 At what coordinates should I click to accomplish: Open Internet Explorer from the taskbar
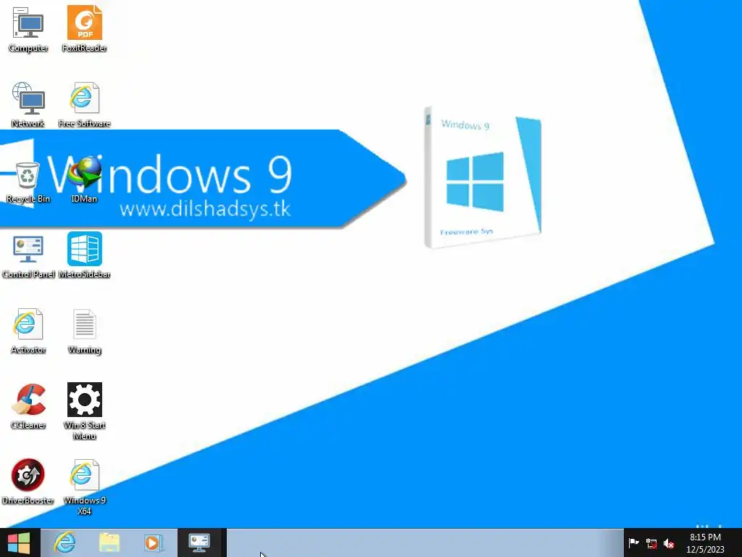click(64, 542)
